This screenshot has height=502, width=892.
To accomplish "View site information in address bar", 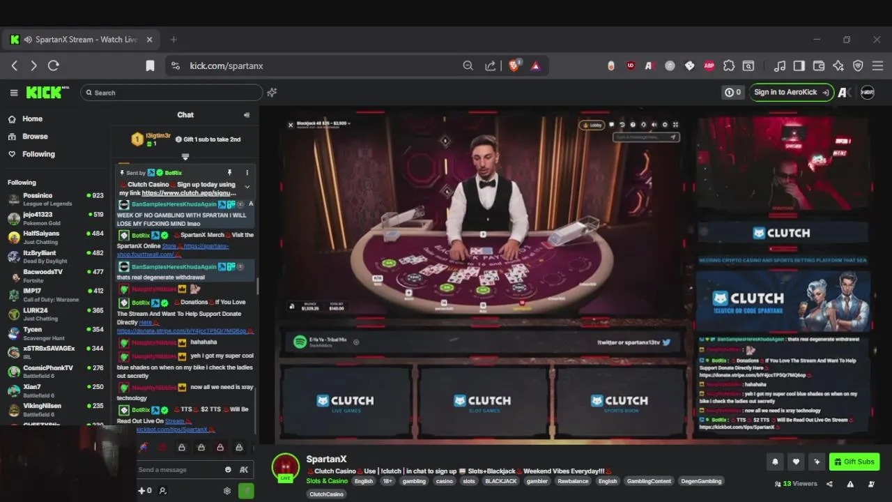I will (x=176, y=66).
